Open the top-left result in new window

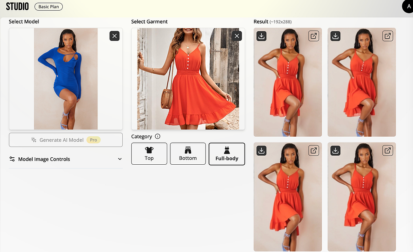pyautogui.click(x=313, y=36)
